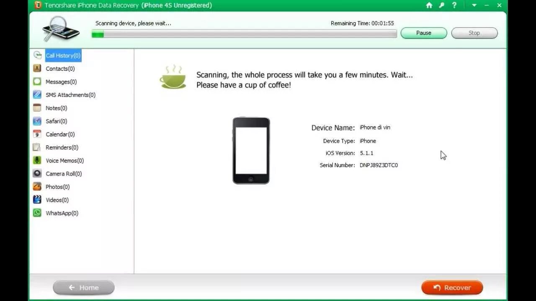Screen dimensions: 536x301
Task: Click the Home back button
Action: [x=84, y=288]
